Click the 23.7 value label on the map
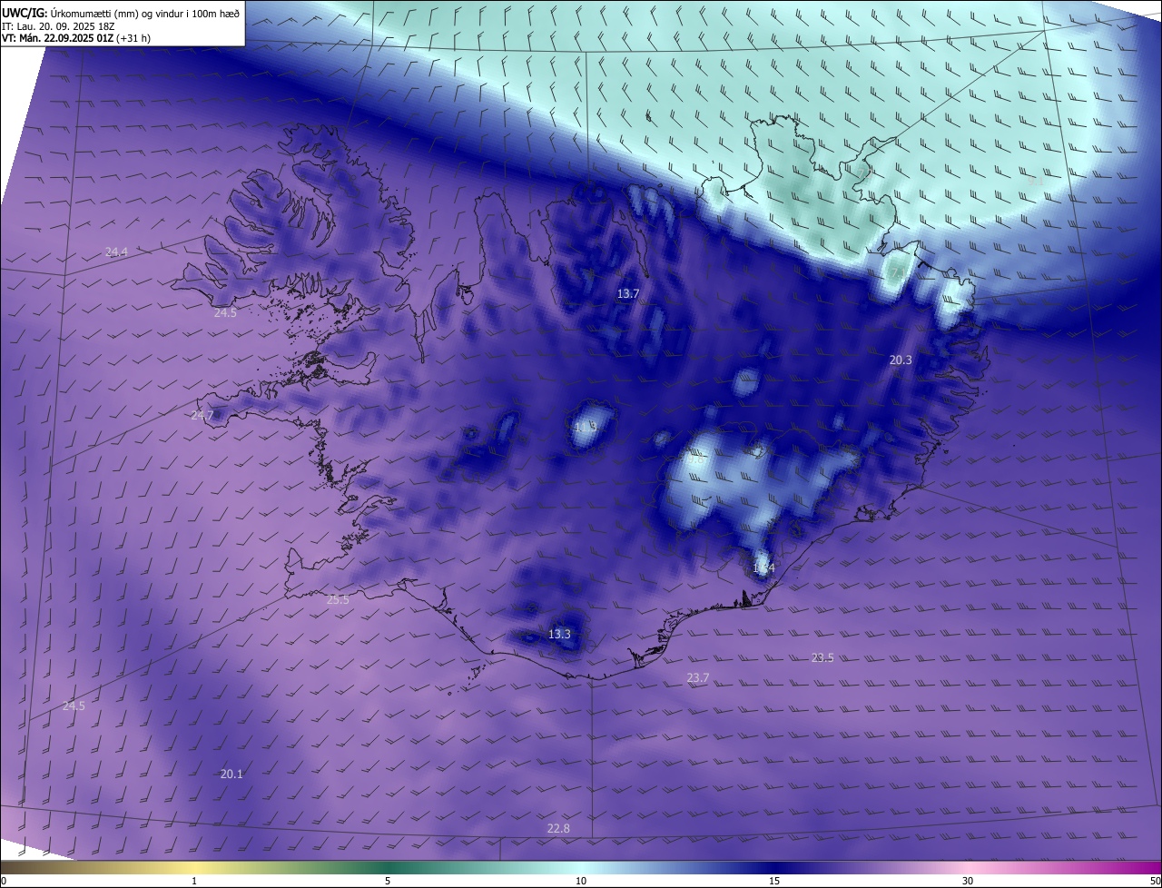This screenshot has width=1162, height=888. click(x=697, y=677)
